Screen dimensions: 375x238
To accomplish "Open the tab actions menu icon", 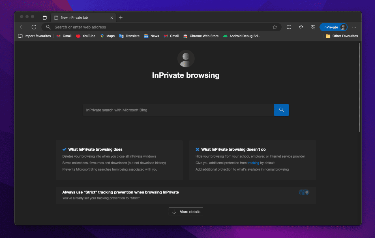I will [45, 18].
